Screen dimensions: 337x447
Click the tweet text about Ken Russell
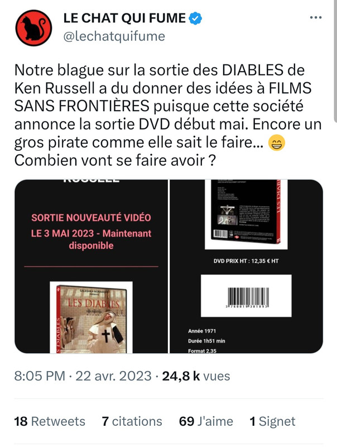coord(168,115)
